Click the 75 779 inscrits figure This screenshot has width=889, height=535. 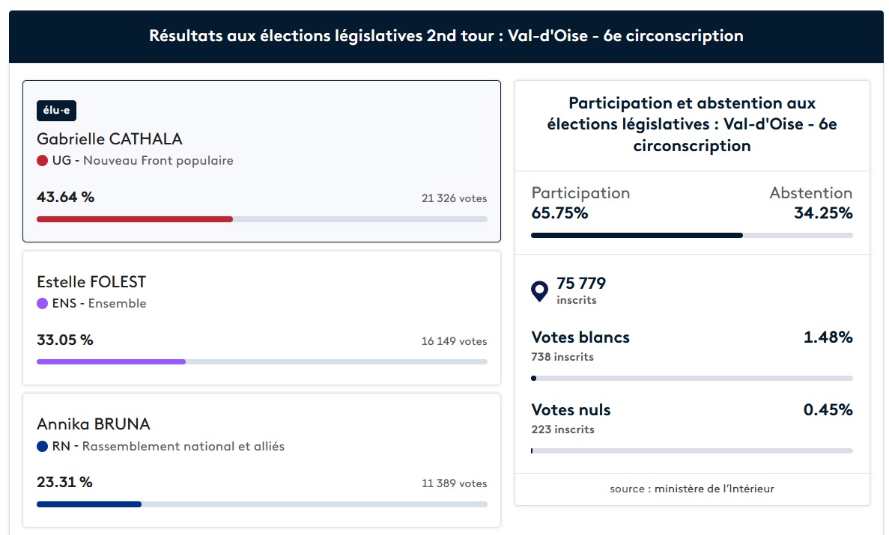tap(581, 284)
